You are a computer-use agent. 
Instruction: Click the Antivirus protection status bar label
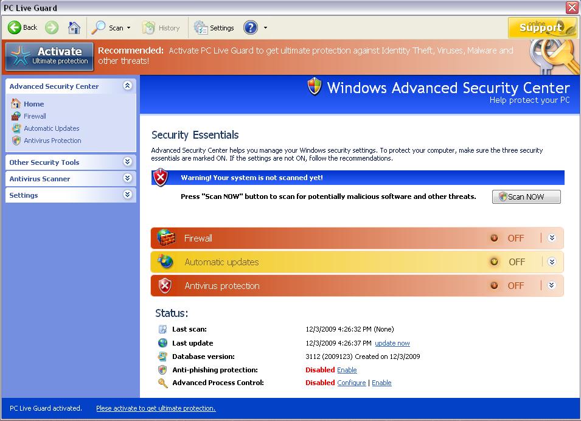click(x=222, y=286)
